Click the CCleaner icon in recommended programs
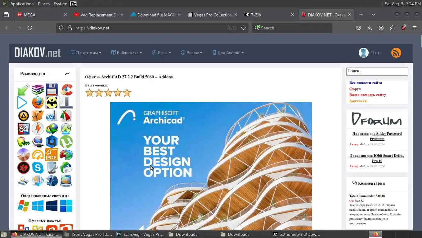422x238 pixels. tap(66, 90)
